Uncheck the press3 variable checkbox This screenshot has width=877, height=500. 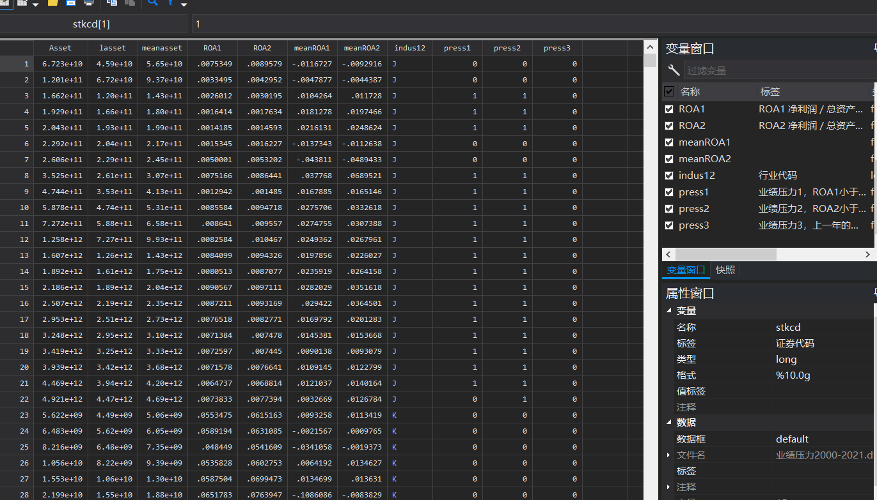click(x=669, y=225)
